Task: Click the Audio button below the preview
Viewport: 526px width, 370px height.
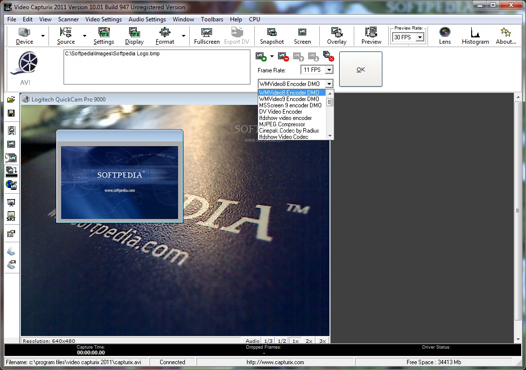Action: 253,341
